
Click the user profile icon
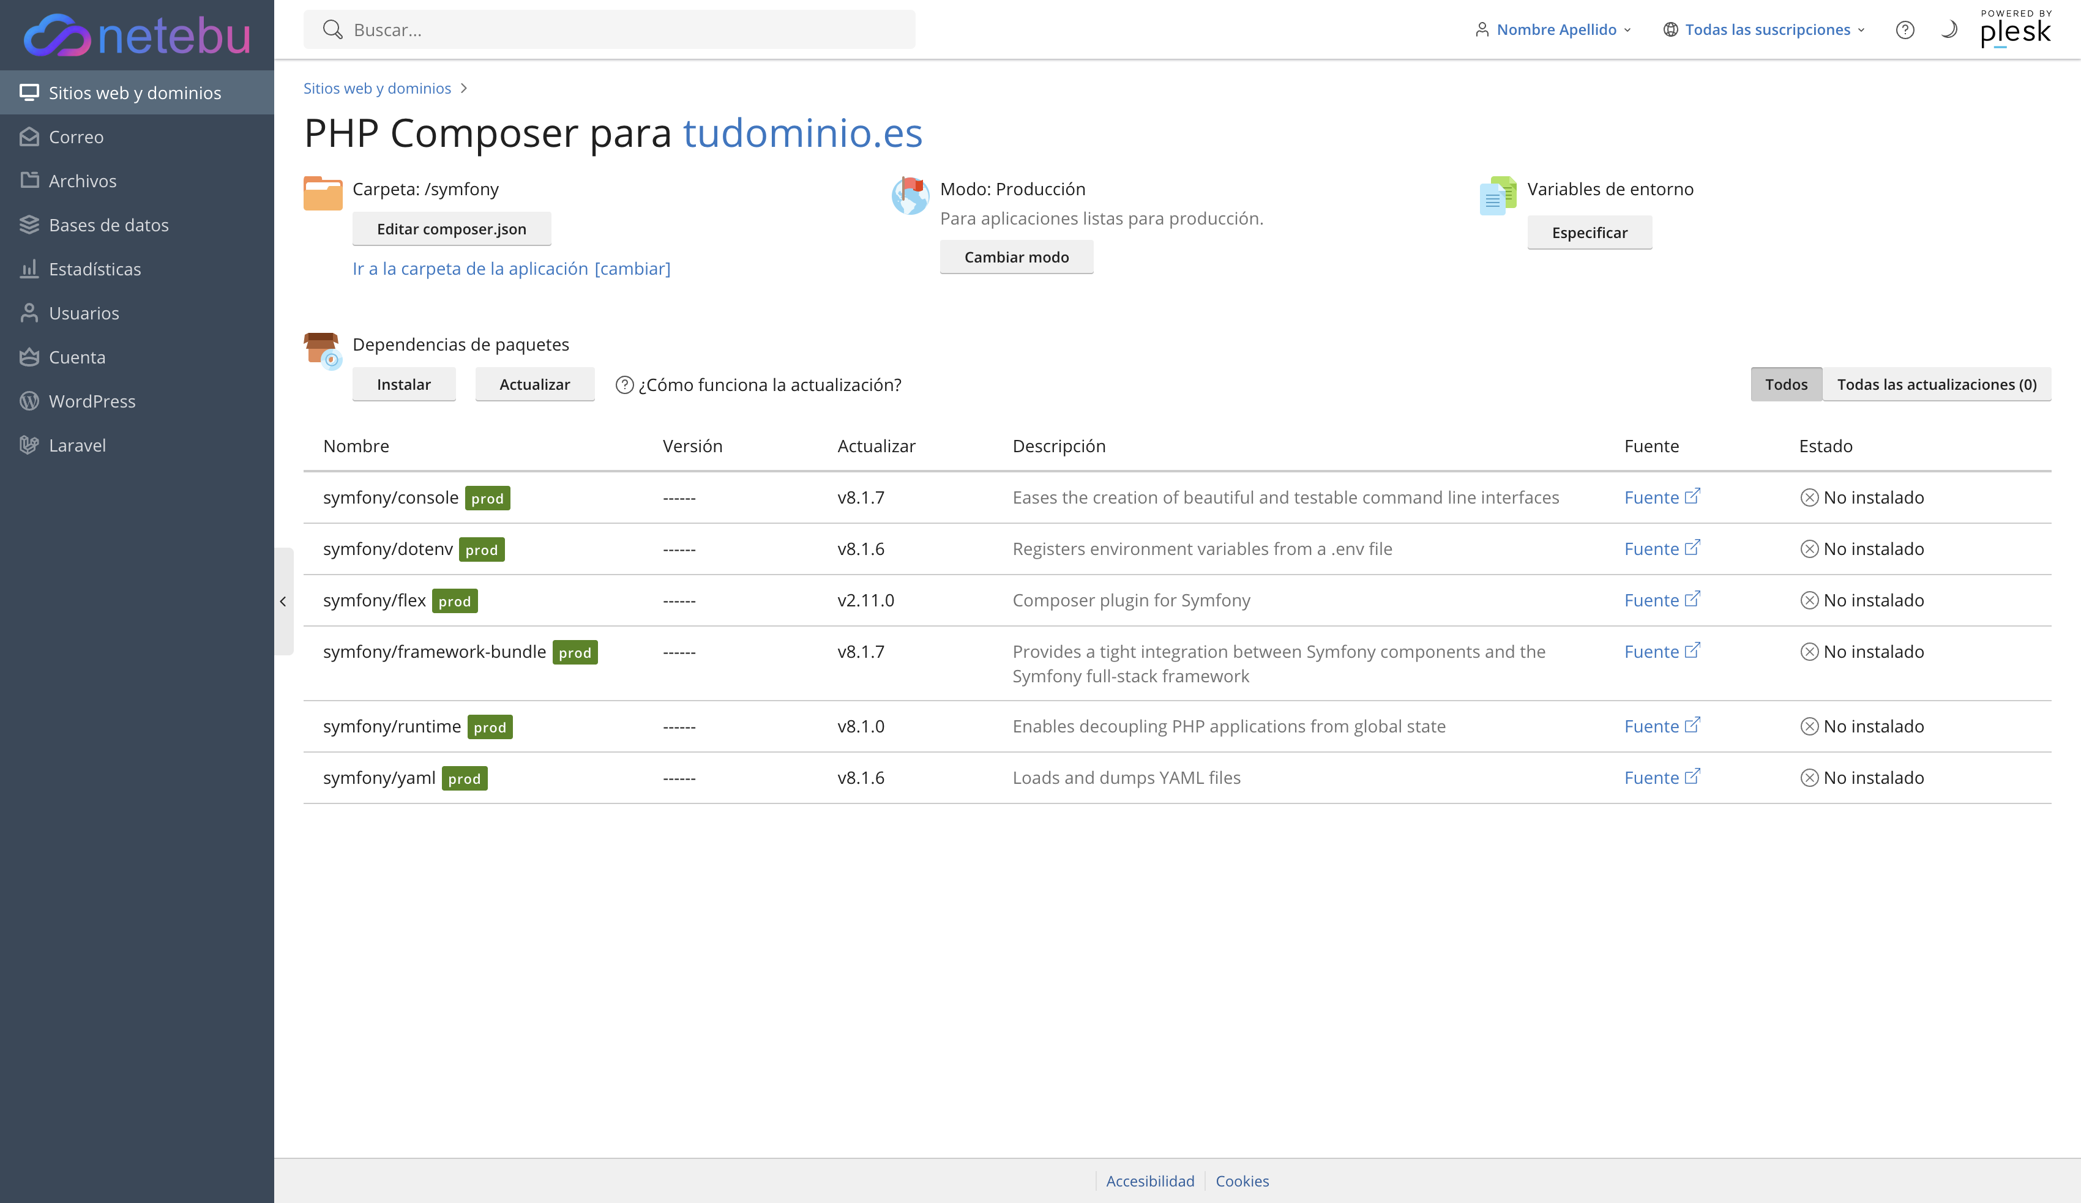(1481, 30)
